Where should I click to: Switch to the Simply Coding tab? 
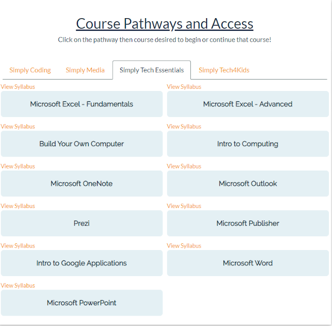tap(30, 70)
